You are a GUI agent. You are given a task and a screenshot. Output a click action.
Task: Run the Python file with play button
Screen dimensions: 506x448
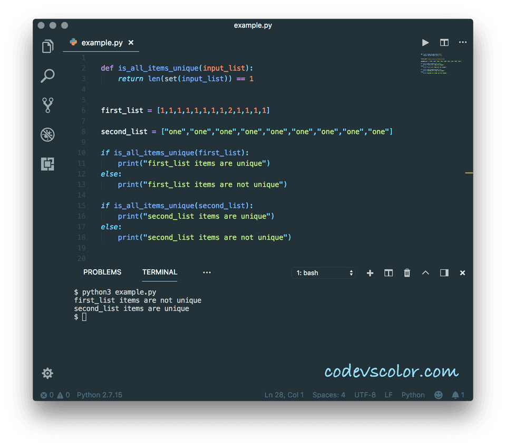[425, 43]
